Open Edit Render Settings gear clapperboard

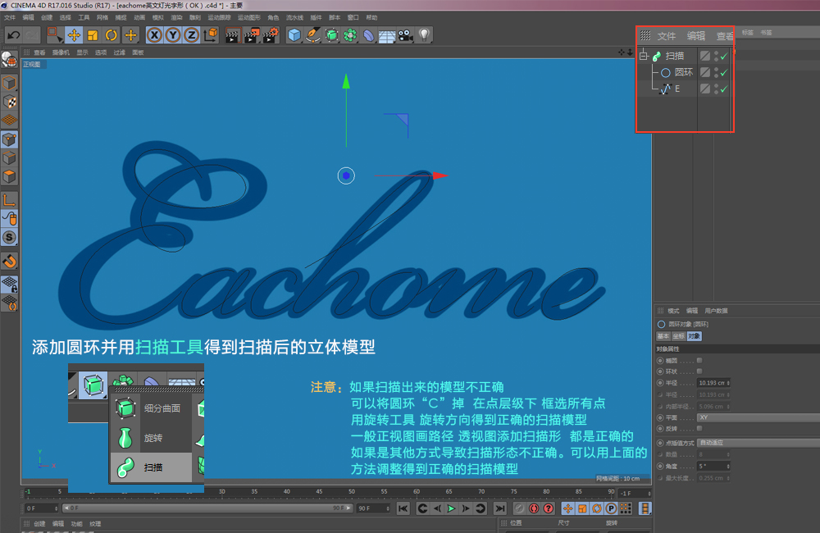(271, 35)
